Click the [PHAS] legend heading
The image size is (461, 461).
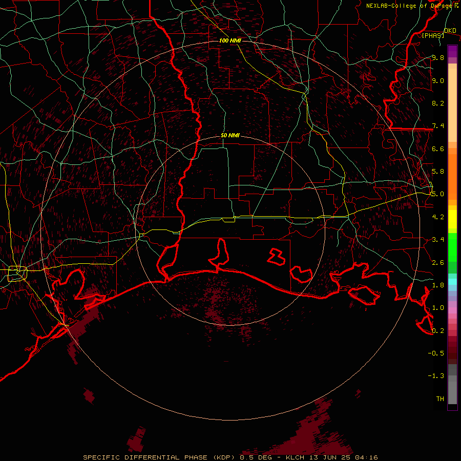tap(433, 35)
